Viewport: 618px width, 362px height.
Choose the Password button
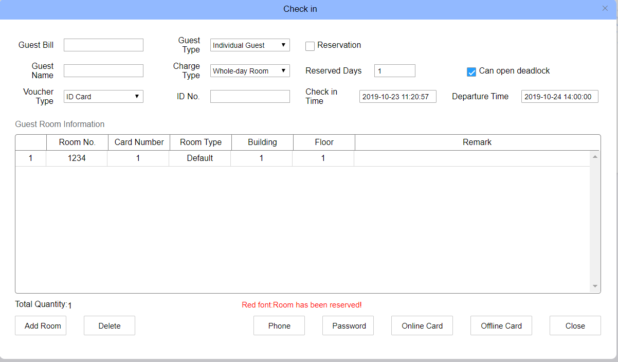point(348,325)
